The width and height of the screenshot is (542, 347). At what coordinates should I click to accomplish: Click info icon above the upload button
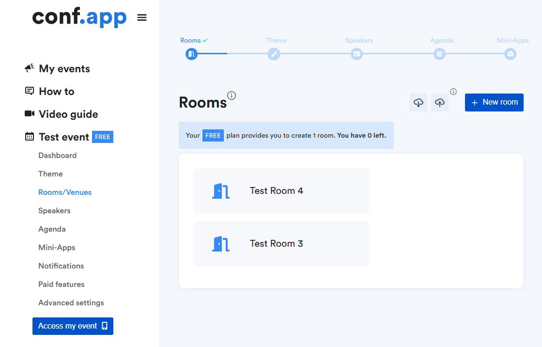coord(453,92)
